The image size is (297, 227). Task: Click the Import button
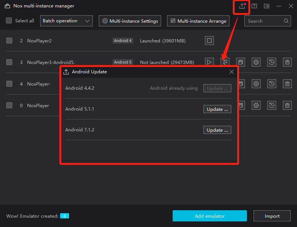point(272,216)
